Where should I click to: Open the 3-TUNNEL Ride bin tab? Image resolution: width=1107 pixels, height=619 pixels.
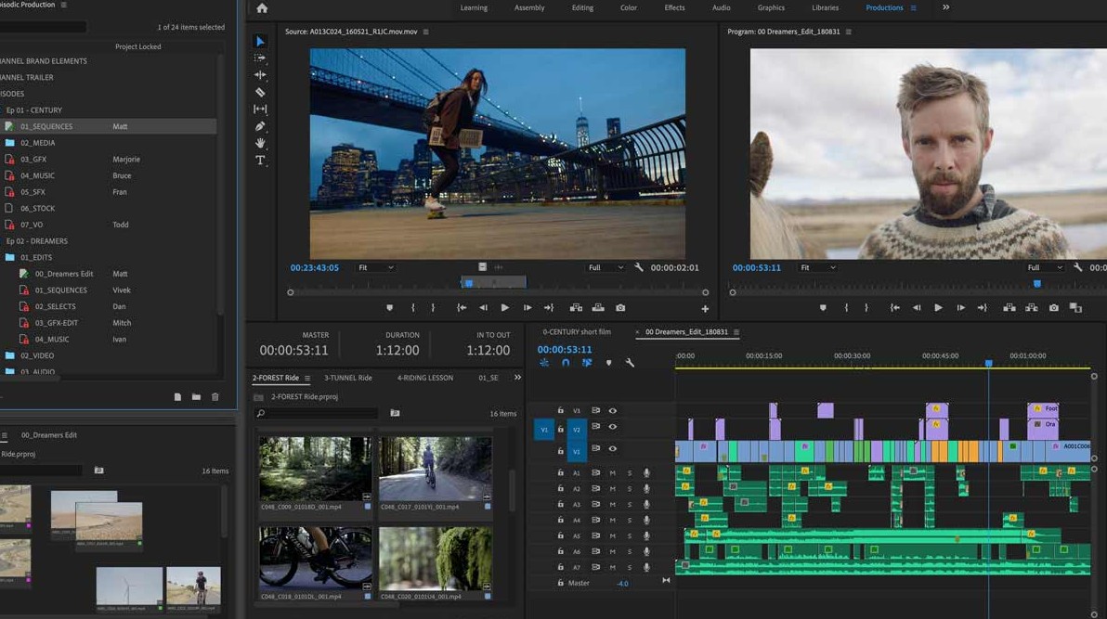pyautogui.click(x=347, y=378)
